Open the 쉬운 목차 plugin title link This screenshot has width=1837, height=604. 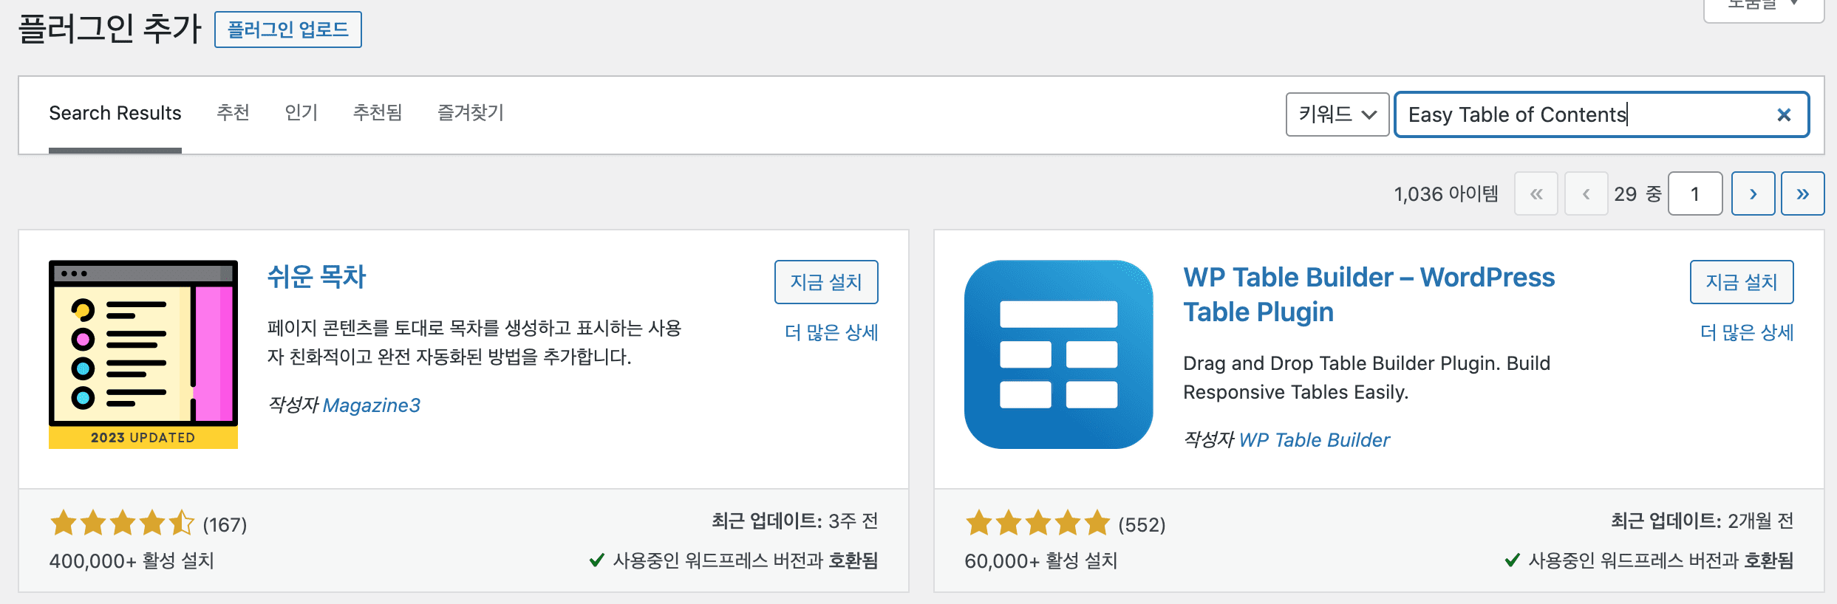coord(316,277)
